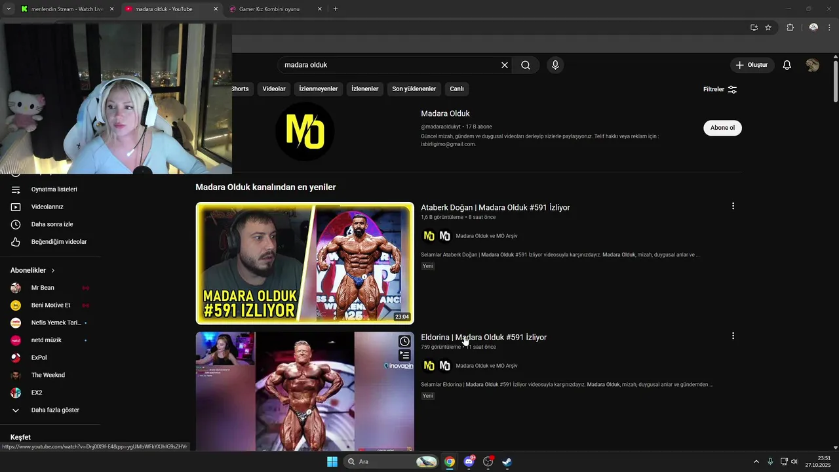Click the Videolarınız play icon
This screenshot has height=472, width=839.
tap(16, 206)
